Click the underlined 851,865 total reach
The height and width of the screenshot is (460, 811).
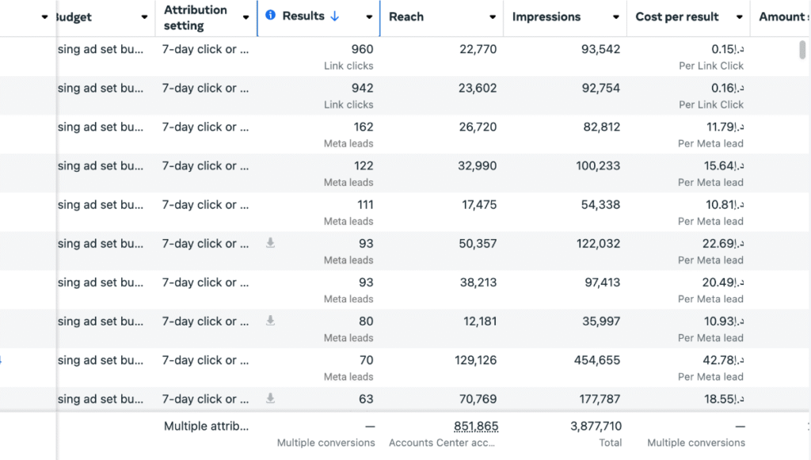point(476,426)
